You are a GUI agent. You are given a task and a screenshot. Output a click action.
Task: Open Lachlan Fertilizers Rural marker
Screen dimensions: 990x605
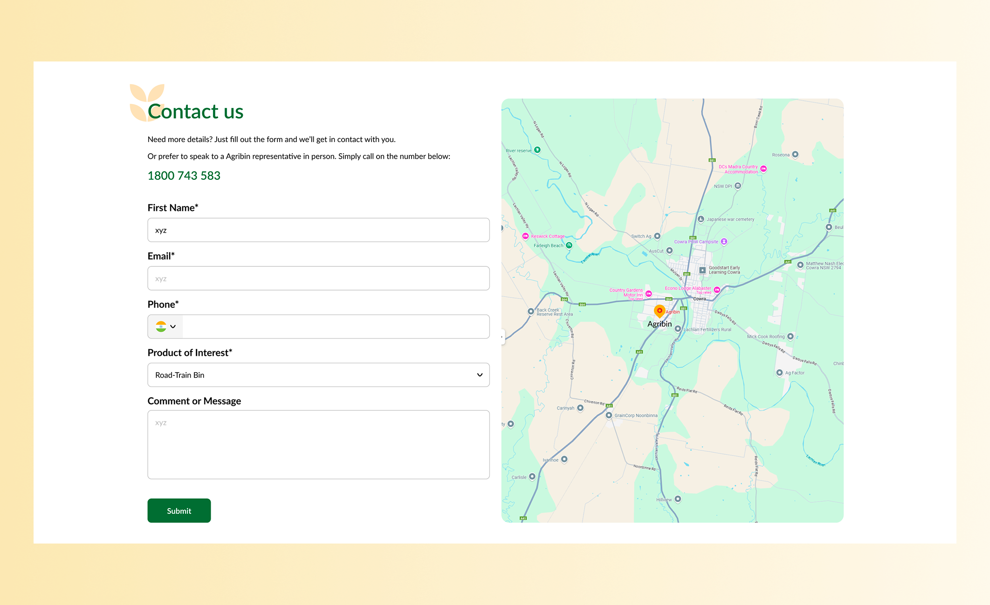[x=678, y=329]
